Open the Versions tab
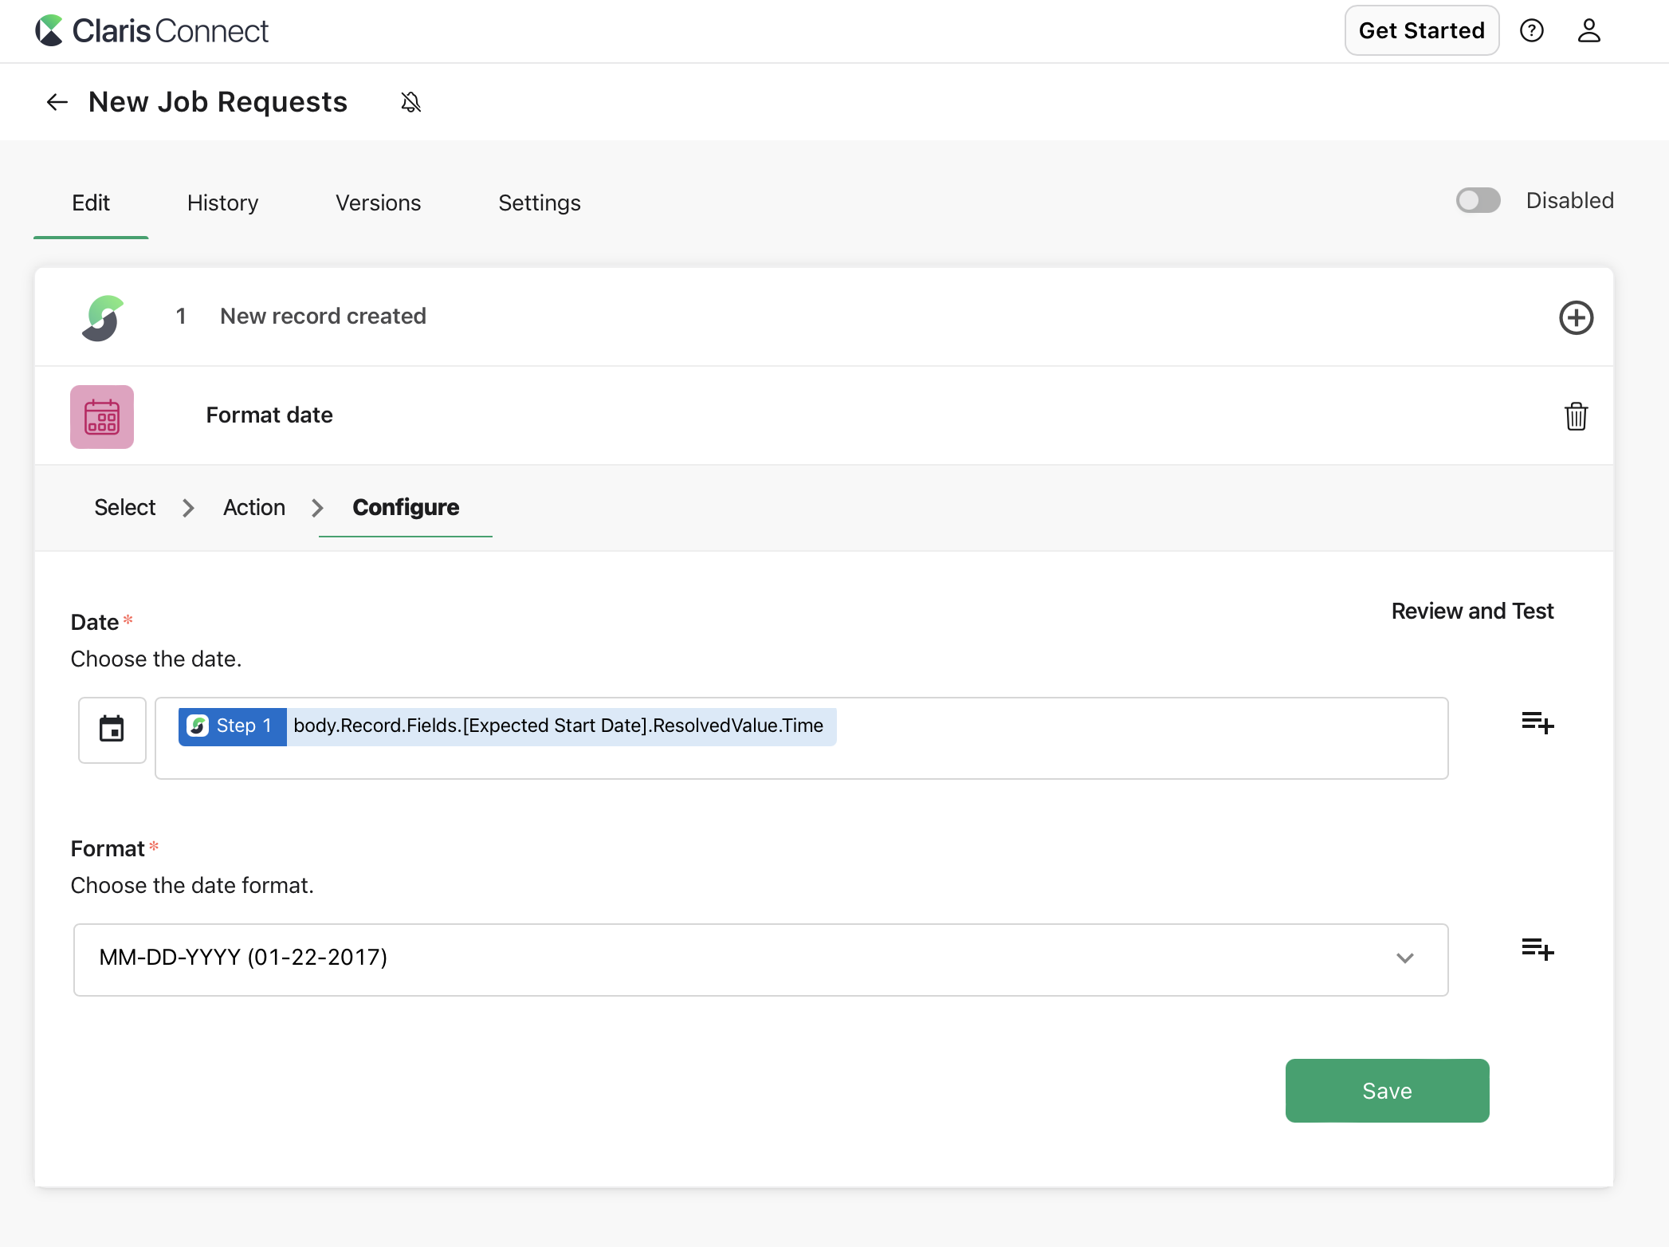Image resolution: width=1669 pixels, height=1247 pixels. 378,203
